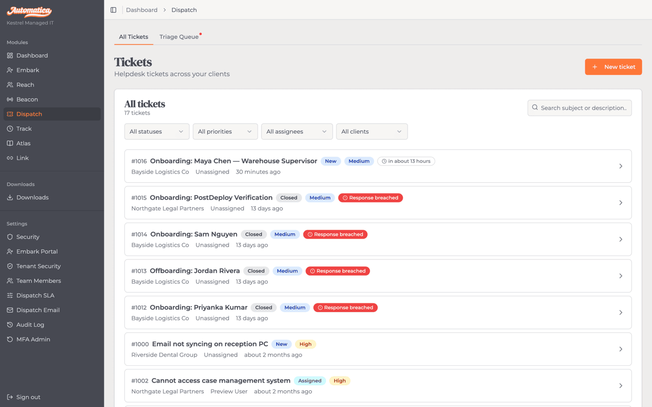Open Audit Log settings label
652x407 pixels.
click(x=30, y=325)
